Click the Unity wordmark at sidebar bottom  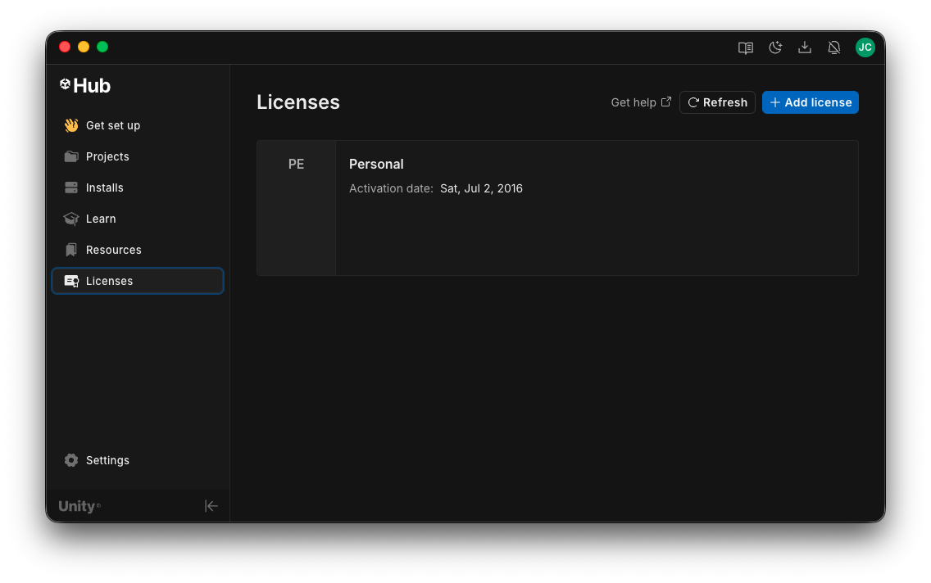point(79,506)
